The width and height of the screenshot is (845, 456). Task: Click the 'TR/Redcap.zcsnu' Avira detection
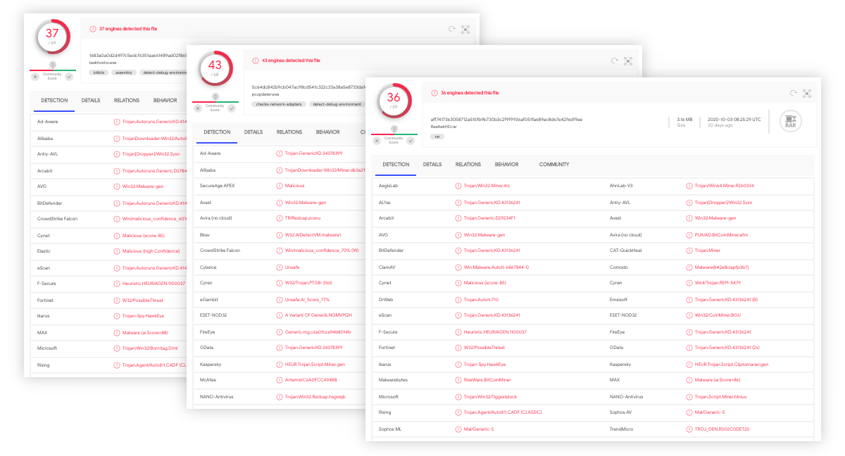(x=302, y=218)
